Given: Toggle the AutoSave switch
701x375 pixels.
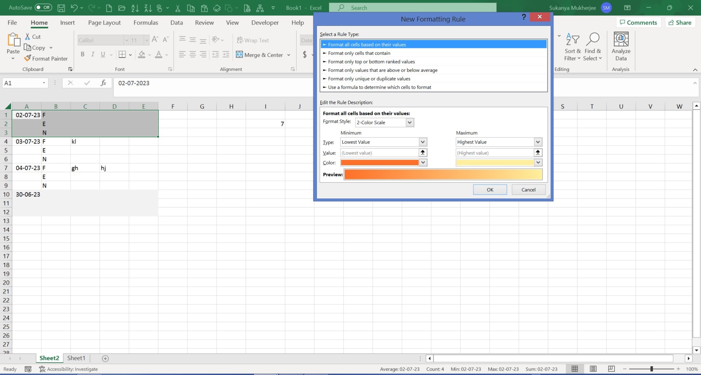Looking at the screenshot, I should (43, 7).
